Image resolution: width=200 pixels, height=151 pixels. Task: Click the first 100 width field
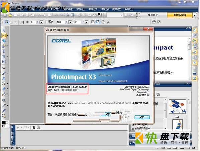61,22
